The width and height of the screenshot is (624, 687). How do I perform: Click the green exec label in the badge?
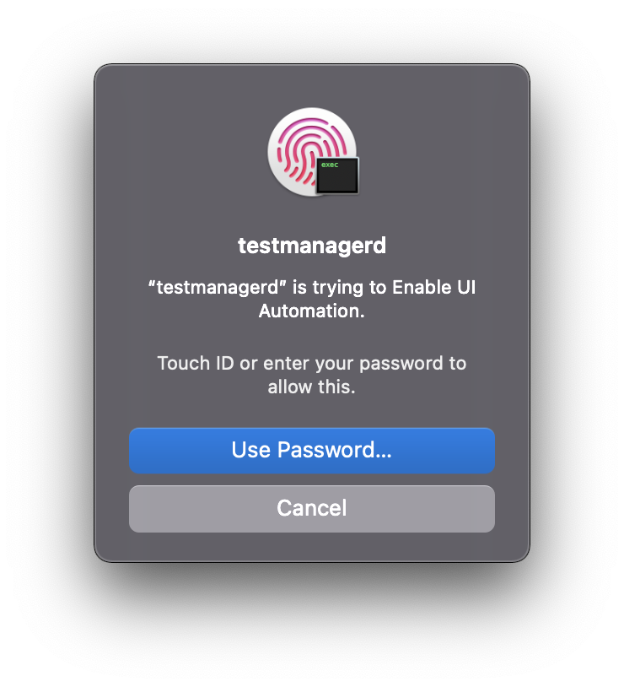click(330, 165)
